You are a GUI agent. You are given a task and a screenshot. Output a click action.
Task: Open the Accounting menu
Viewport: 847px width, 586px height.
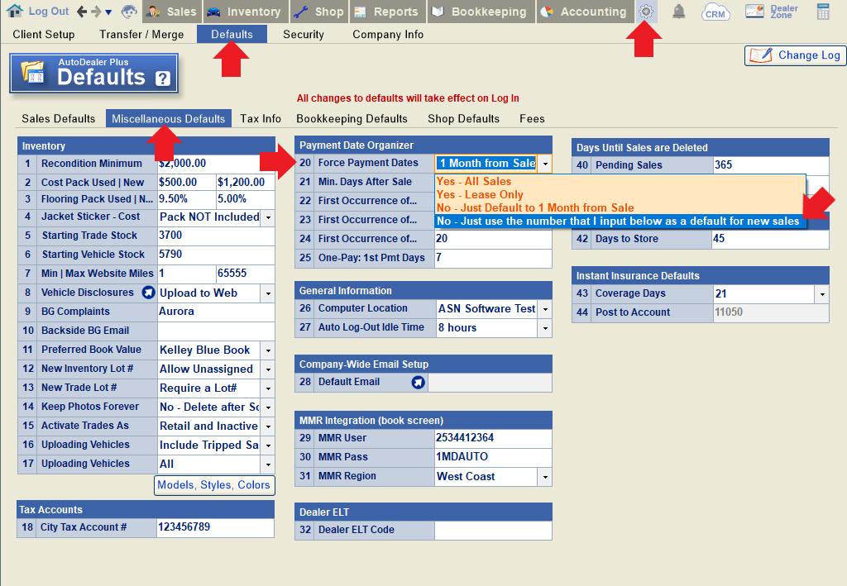[x=586, y=12]
